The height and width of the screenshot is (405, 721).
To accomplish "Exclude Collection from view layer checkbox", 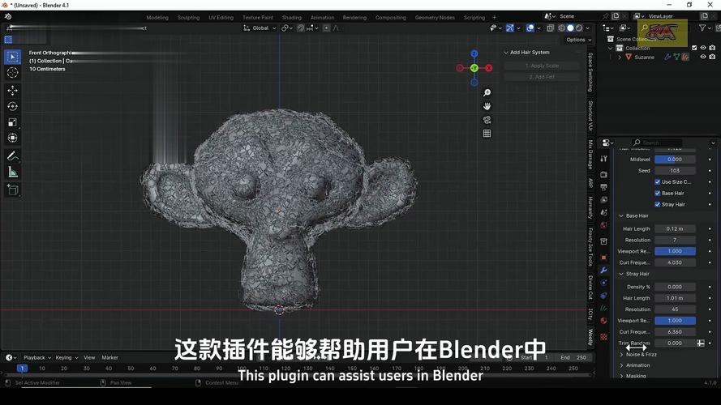I will [x=694, y=48].
